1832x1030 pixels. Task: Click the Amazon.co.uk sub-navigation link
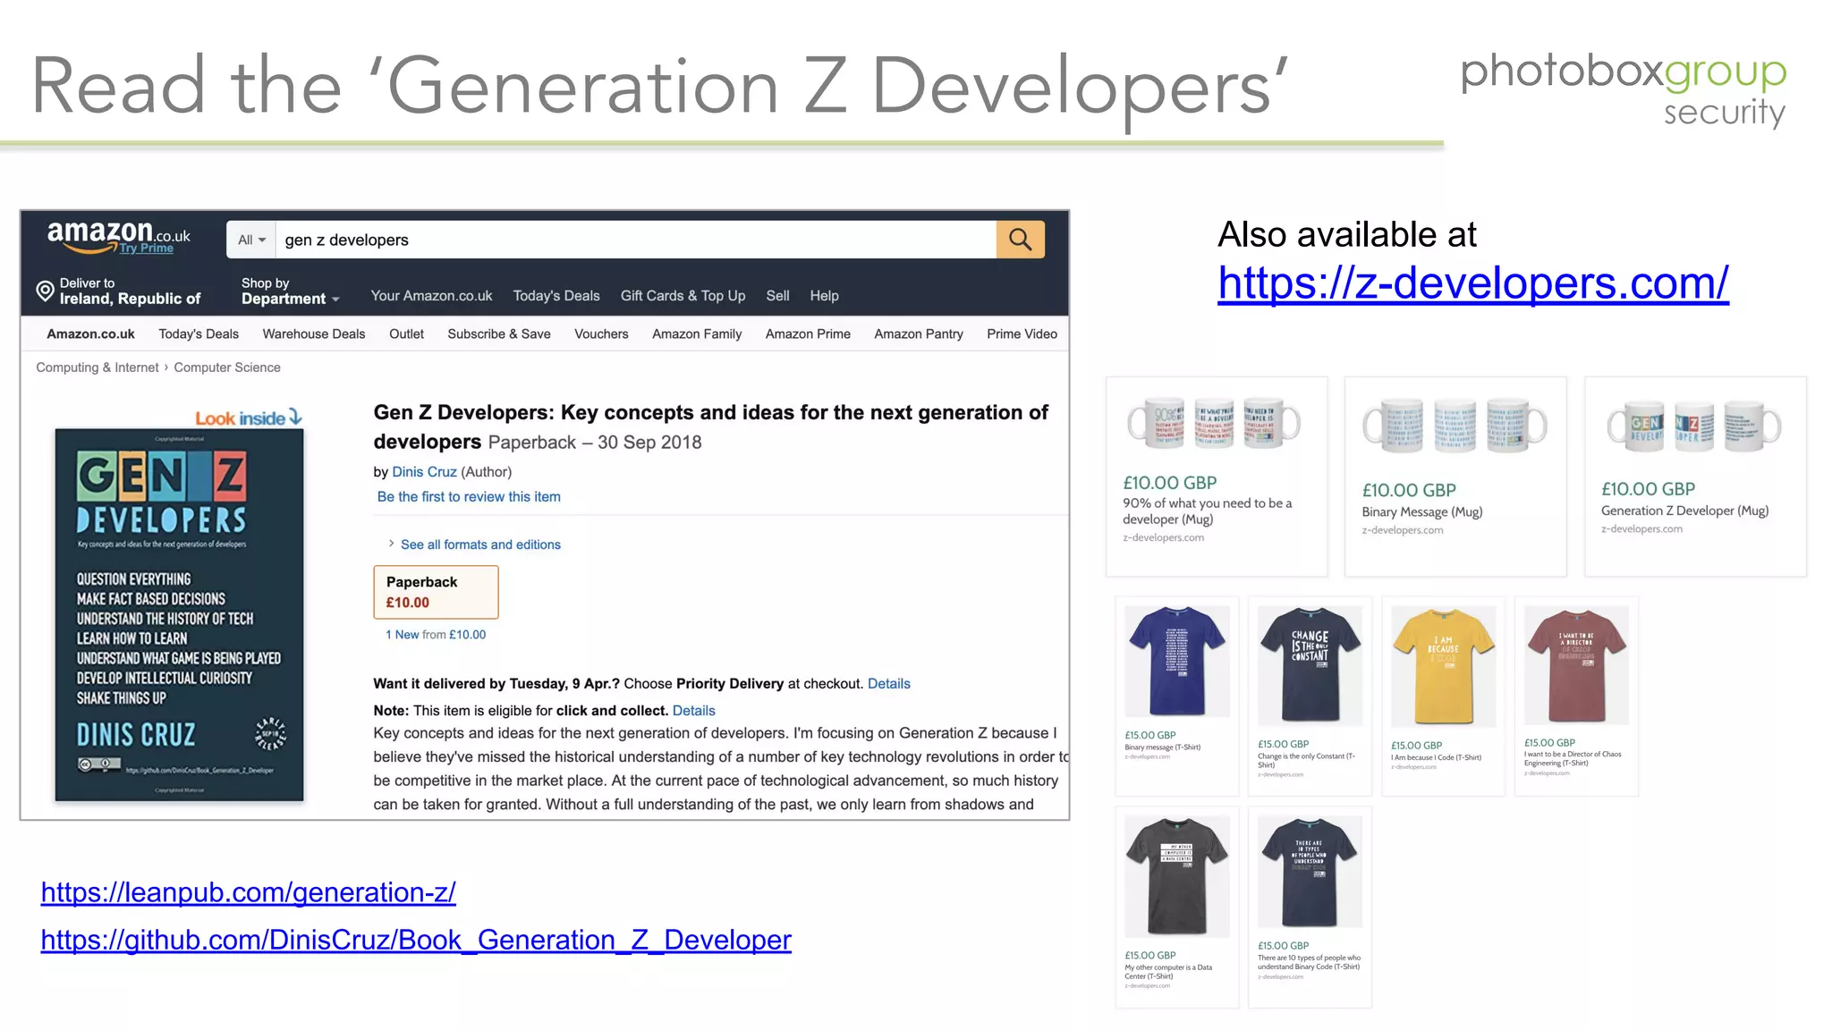click(90, 333)
